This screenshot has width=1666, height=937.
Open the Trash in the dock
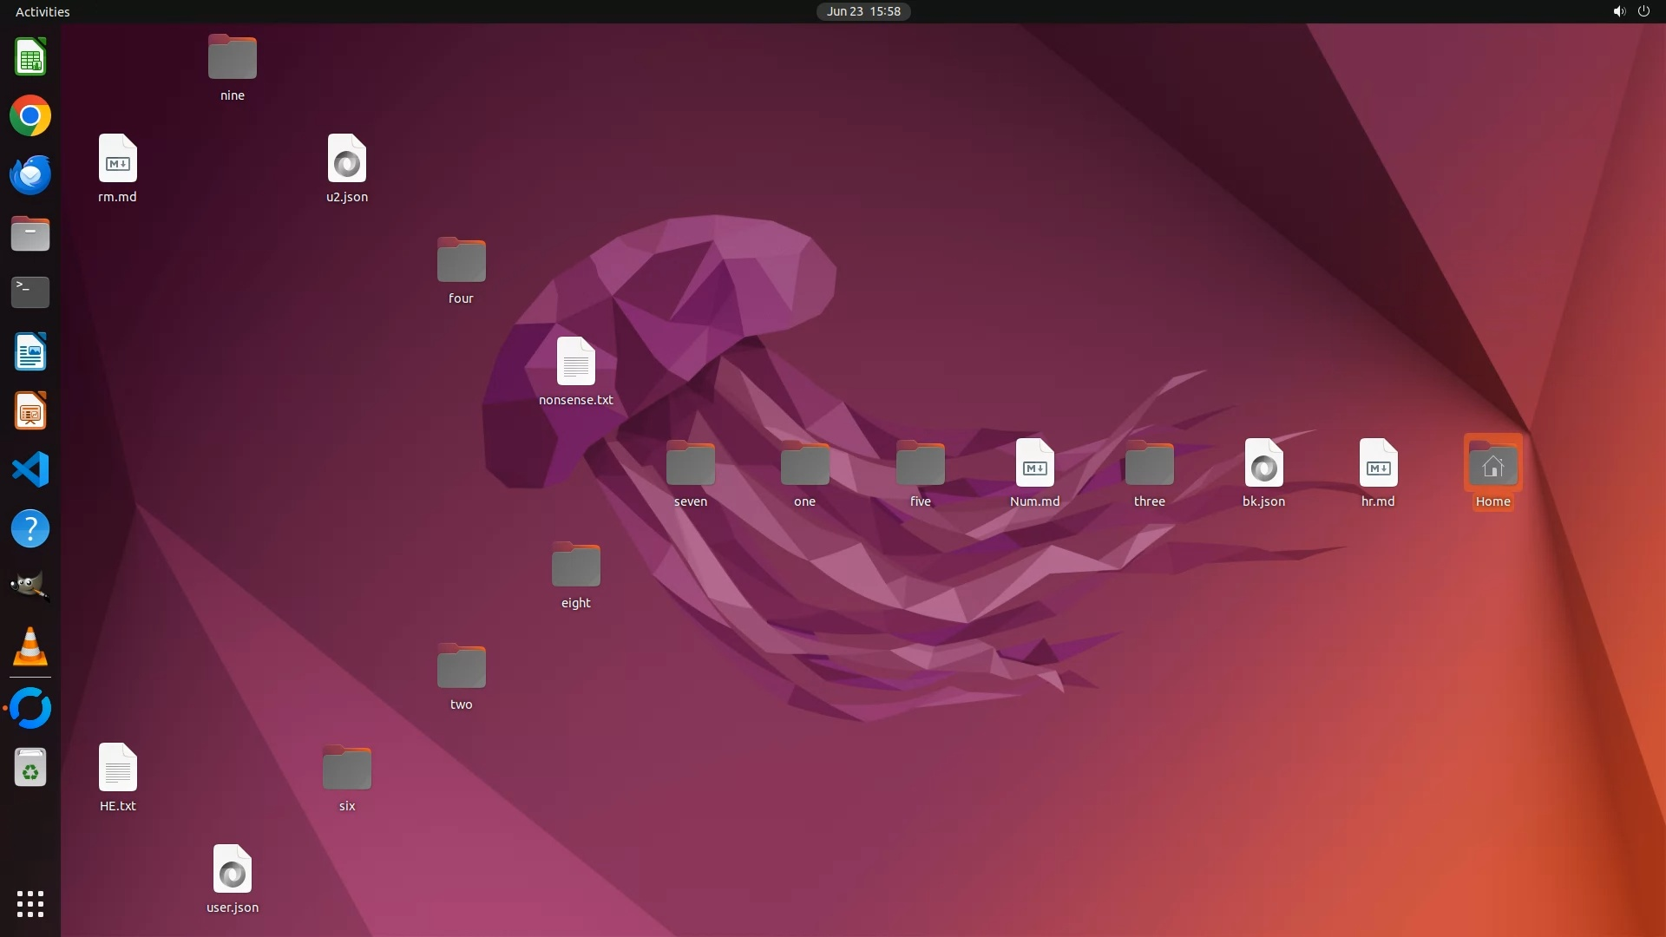[x=30, y=768]
